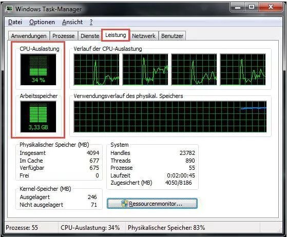Click the Prozesse value 55 in System
The height and width of the screenshot is (237, 287).
[192, 168]
